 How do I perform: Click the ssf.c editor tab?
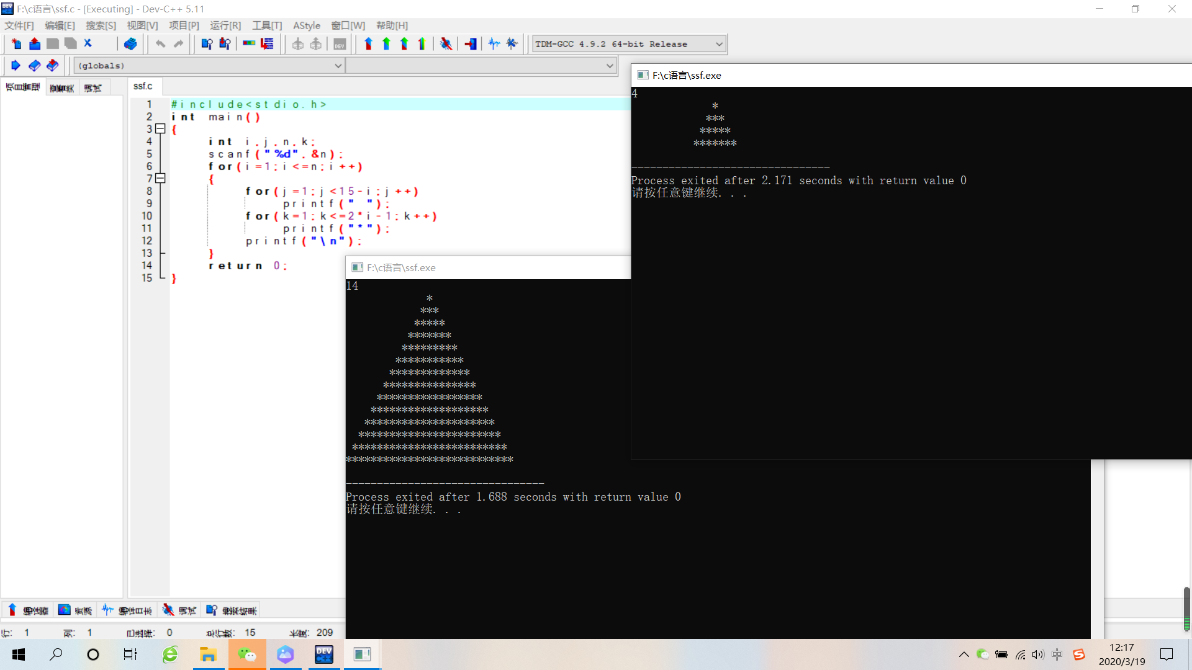[142, 86]
